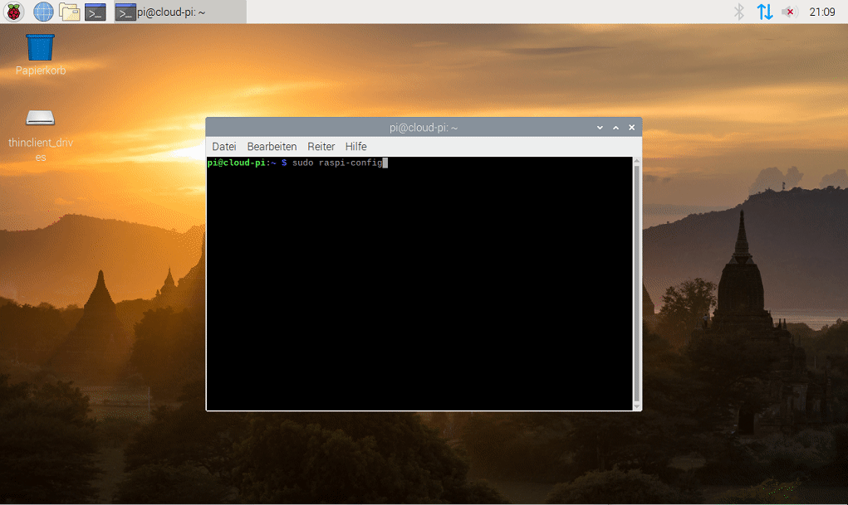The image size is (848, 505).
Task: Open the Bearbeiten menu
Action: tap(272, 147)
